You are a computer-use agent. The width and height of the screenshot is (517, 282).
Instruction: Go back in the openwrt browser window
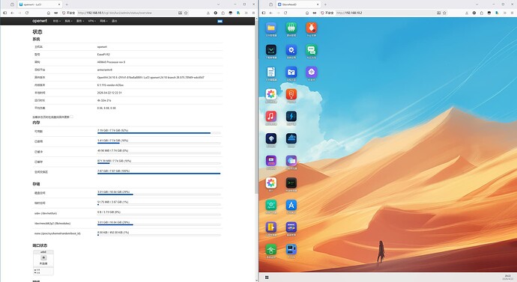tap(12, 13)
